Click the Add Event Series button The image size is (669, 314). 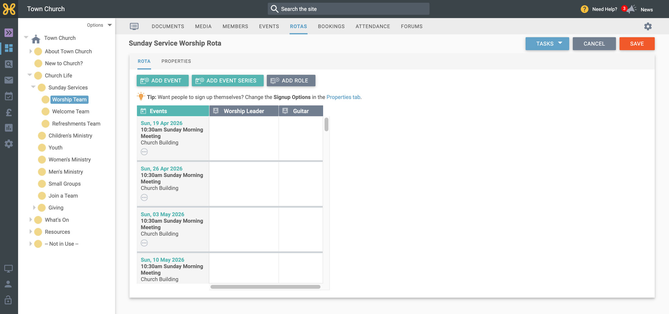click(227, 81)
